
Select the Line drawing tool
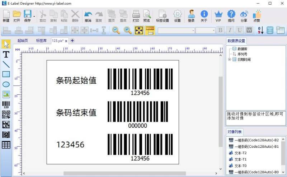tap(6, 64)
